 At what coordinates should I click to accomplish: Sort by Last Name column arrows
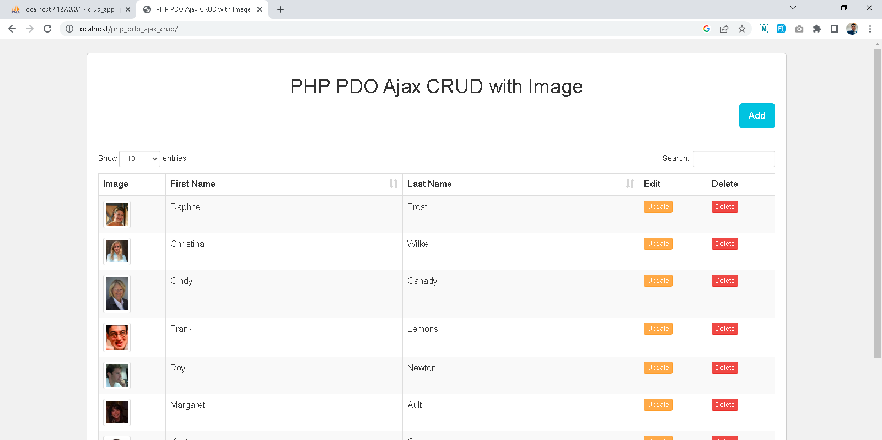[630, 184]
